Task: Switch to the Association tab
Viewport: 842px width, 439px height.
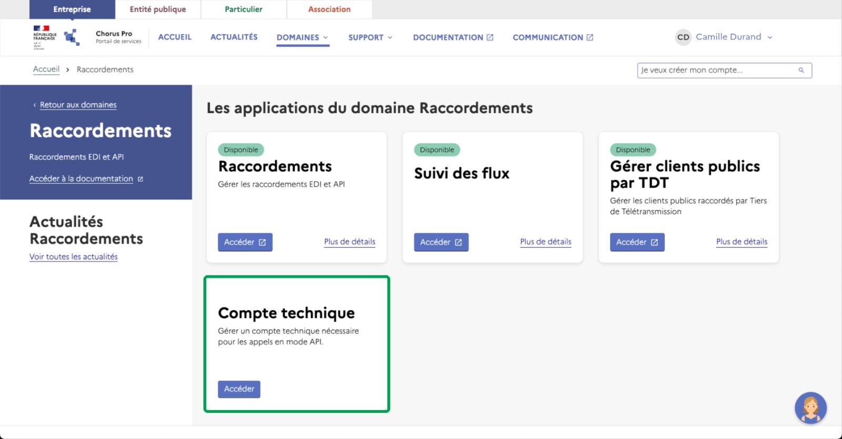Action: (329, 9)
